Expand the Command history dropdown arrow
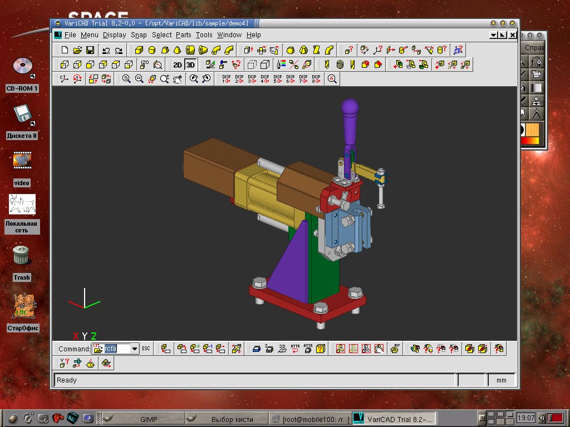The height and width of the screenshot is (427, 570). (134, 349)
